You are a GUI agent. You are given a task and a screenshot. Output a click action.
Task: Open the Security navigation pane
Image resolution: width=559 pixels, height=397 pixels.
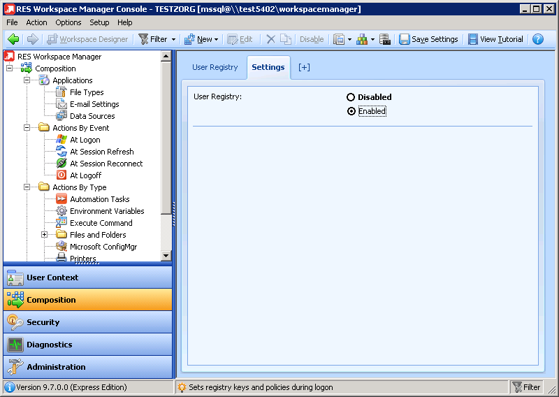click(88, 322)
